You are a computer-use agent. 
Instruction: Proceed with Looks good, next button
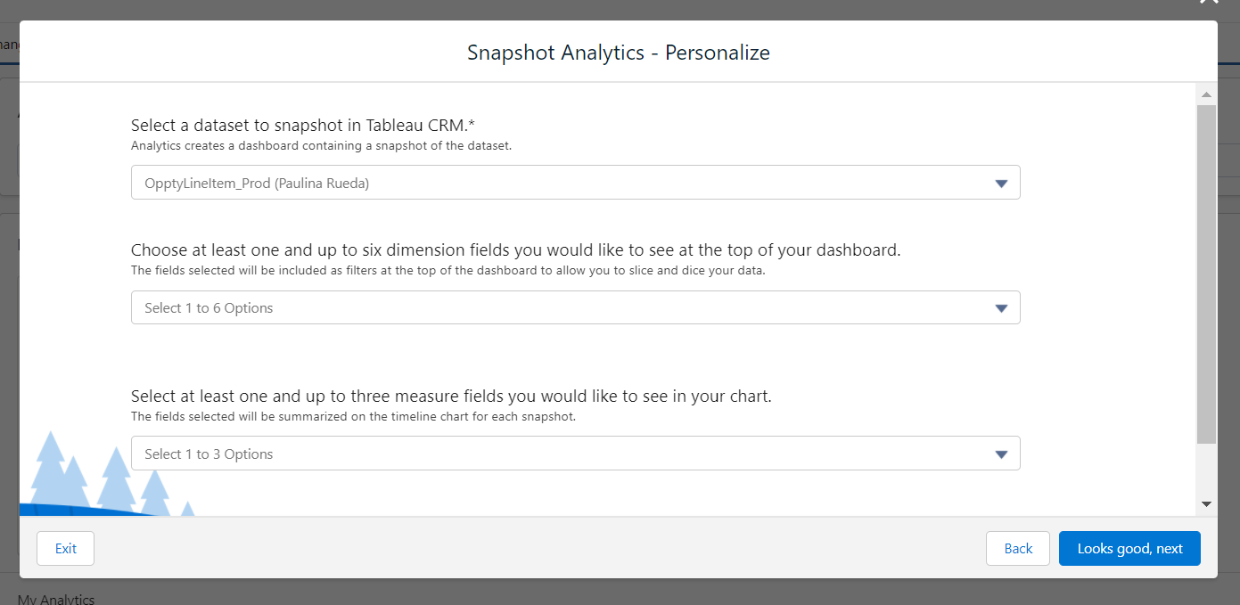point(1129,548)
